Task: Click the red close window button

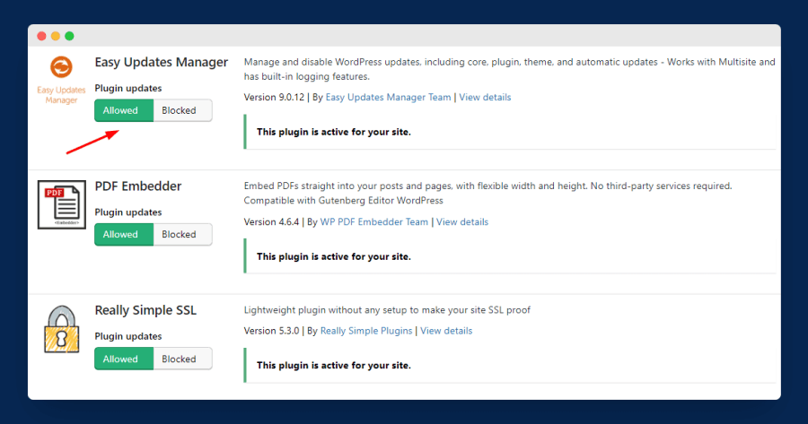Action: click(x=41, y=36)
